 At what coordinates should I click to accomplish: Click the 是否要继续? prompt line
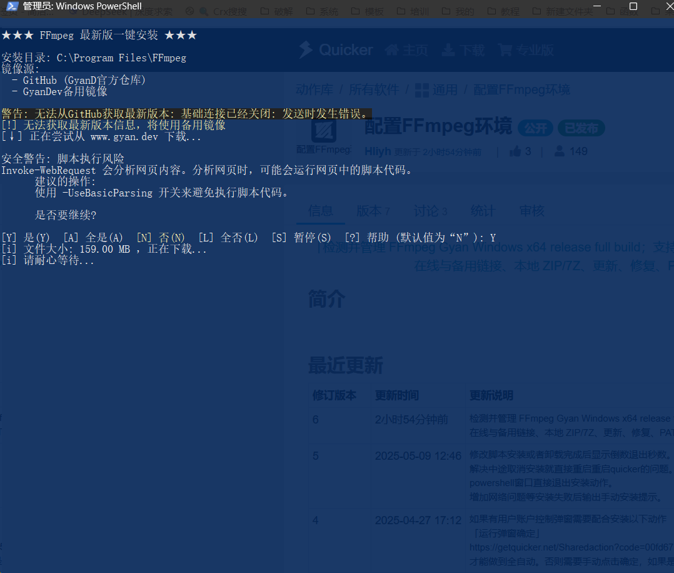pyautogui.click(x=65, y=215)
